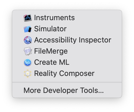Launch the performance profiling Instruments tool
Image resolution: width=134 pixels, height=112 pixels.
pyautogui.click(x=67, y=18)
